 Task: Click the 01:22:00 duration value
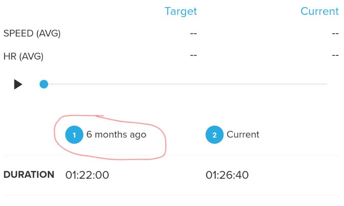click(x=87, y=175)
